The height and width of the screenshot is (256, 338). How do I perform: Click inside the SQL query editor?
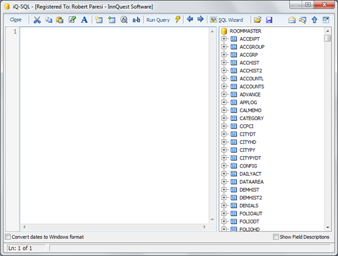[x=115, y=125]
